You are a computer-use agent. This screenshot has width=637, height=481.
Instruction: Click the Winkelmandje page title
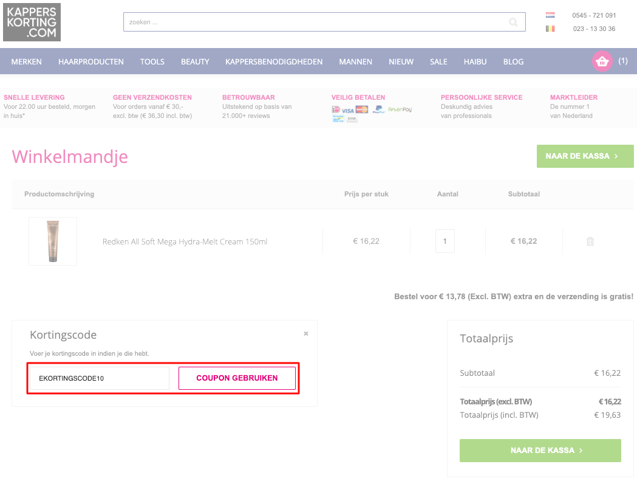pos(70,157)
